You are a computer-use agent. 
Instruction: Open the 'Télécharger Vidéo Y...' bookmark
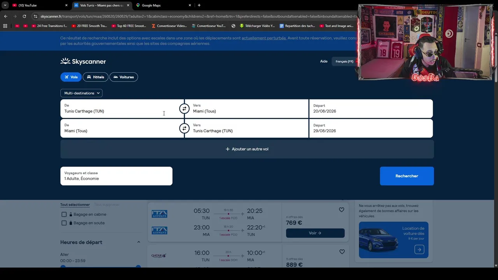point(257,26)
